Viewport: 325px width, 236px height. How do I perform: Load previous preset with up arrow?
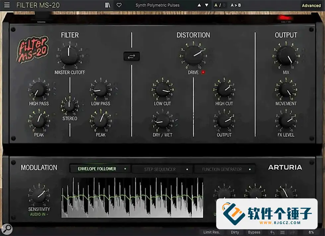199,5
